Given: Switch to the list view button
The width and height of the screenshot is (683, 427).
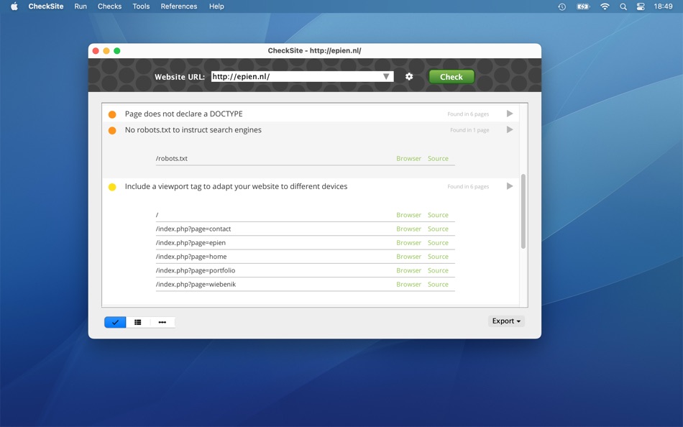Looking at the screenshot, I should click(x=137, y=322).
